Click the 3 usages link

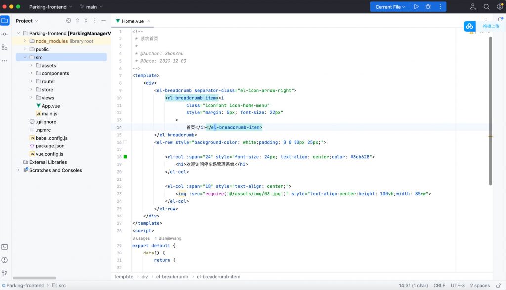[141, 238]
